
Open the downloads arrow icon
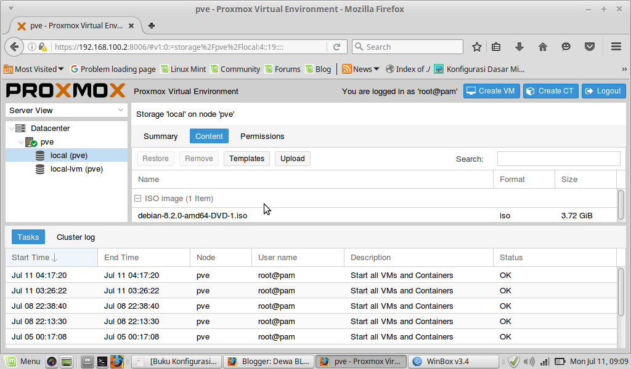pyautogui.click(x=519, y=47)
